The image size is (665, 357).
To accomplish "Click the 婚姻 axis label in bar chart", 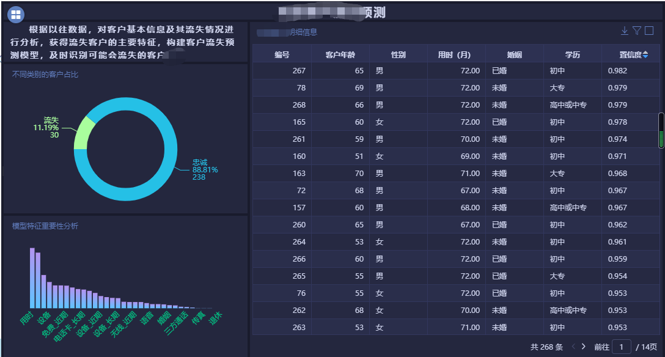I will point(164,317).
